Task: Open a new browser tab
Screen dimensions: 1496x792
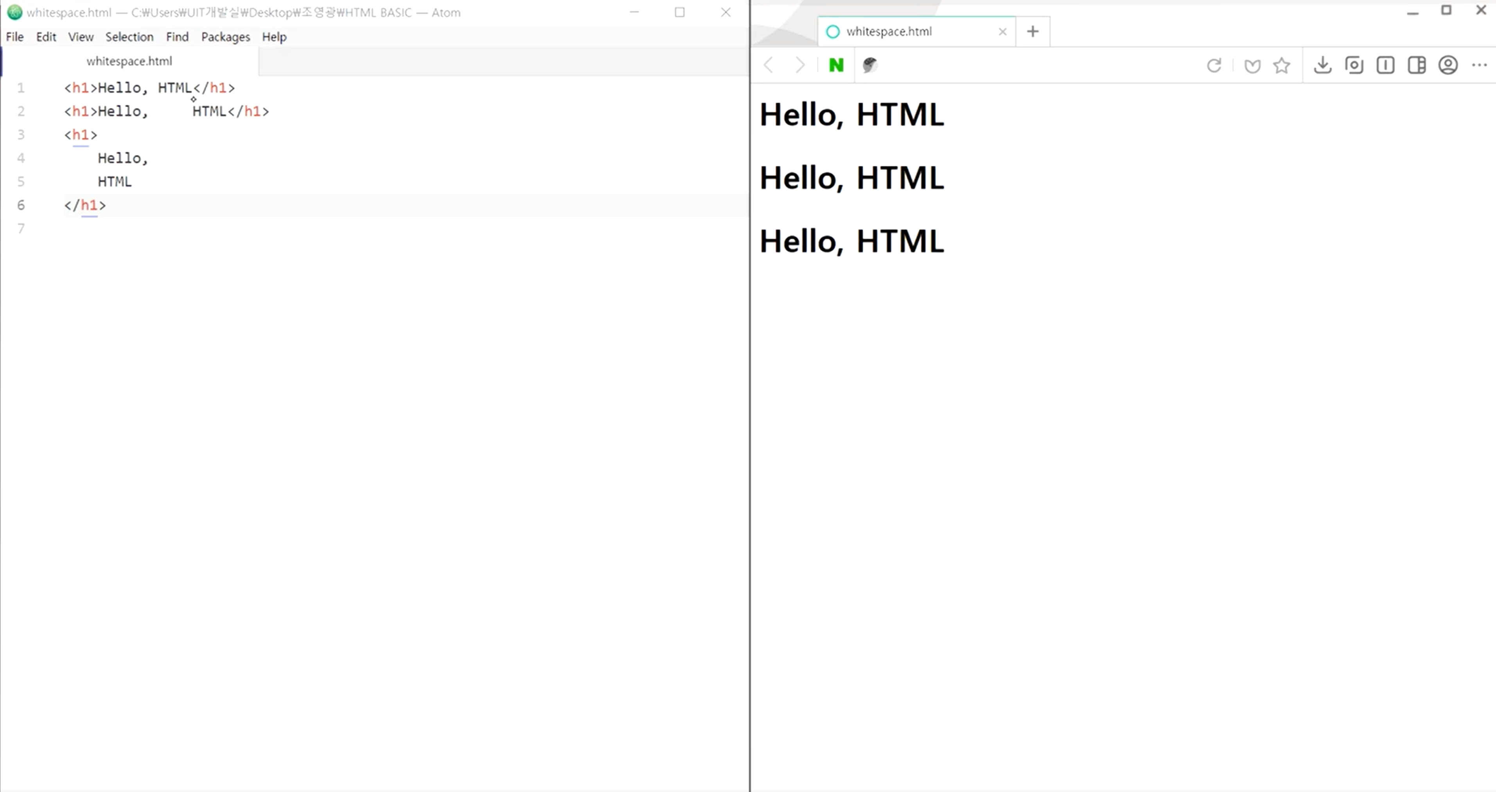Action: coord(1032,31)
